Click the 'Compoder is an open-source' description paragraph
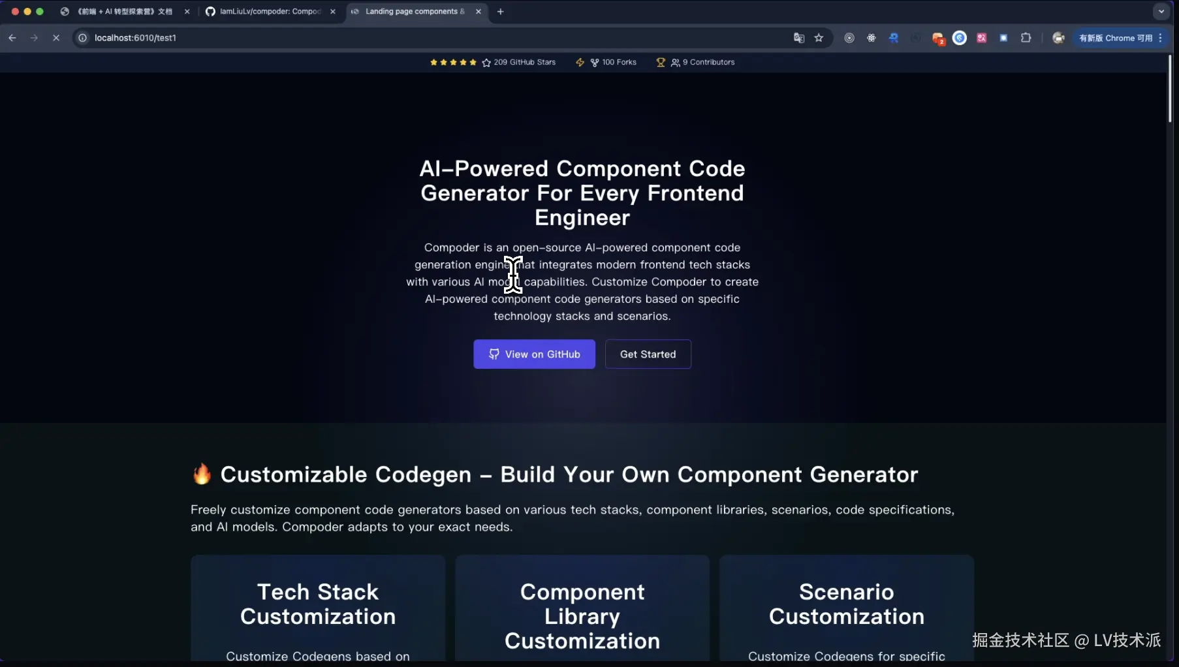The image size is (1179, 667). click(582, 281)
